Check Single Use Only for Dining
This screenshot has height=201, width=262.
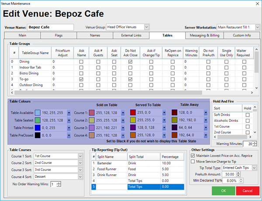[226, 62]
